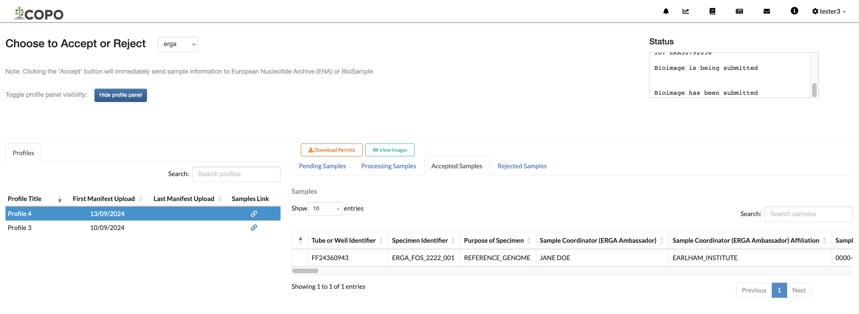Switch to Pending Samples tab
The image size is (859, 314).
[x=322, y=166]
